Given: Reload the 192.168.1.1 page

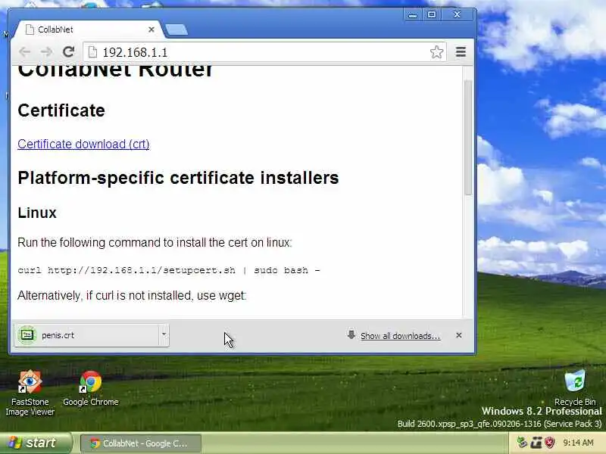Looking at the screenshot, I should (69, 51).
